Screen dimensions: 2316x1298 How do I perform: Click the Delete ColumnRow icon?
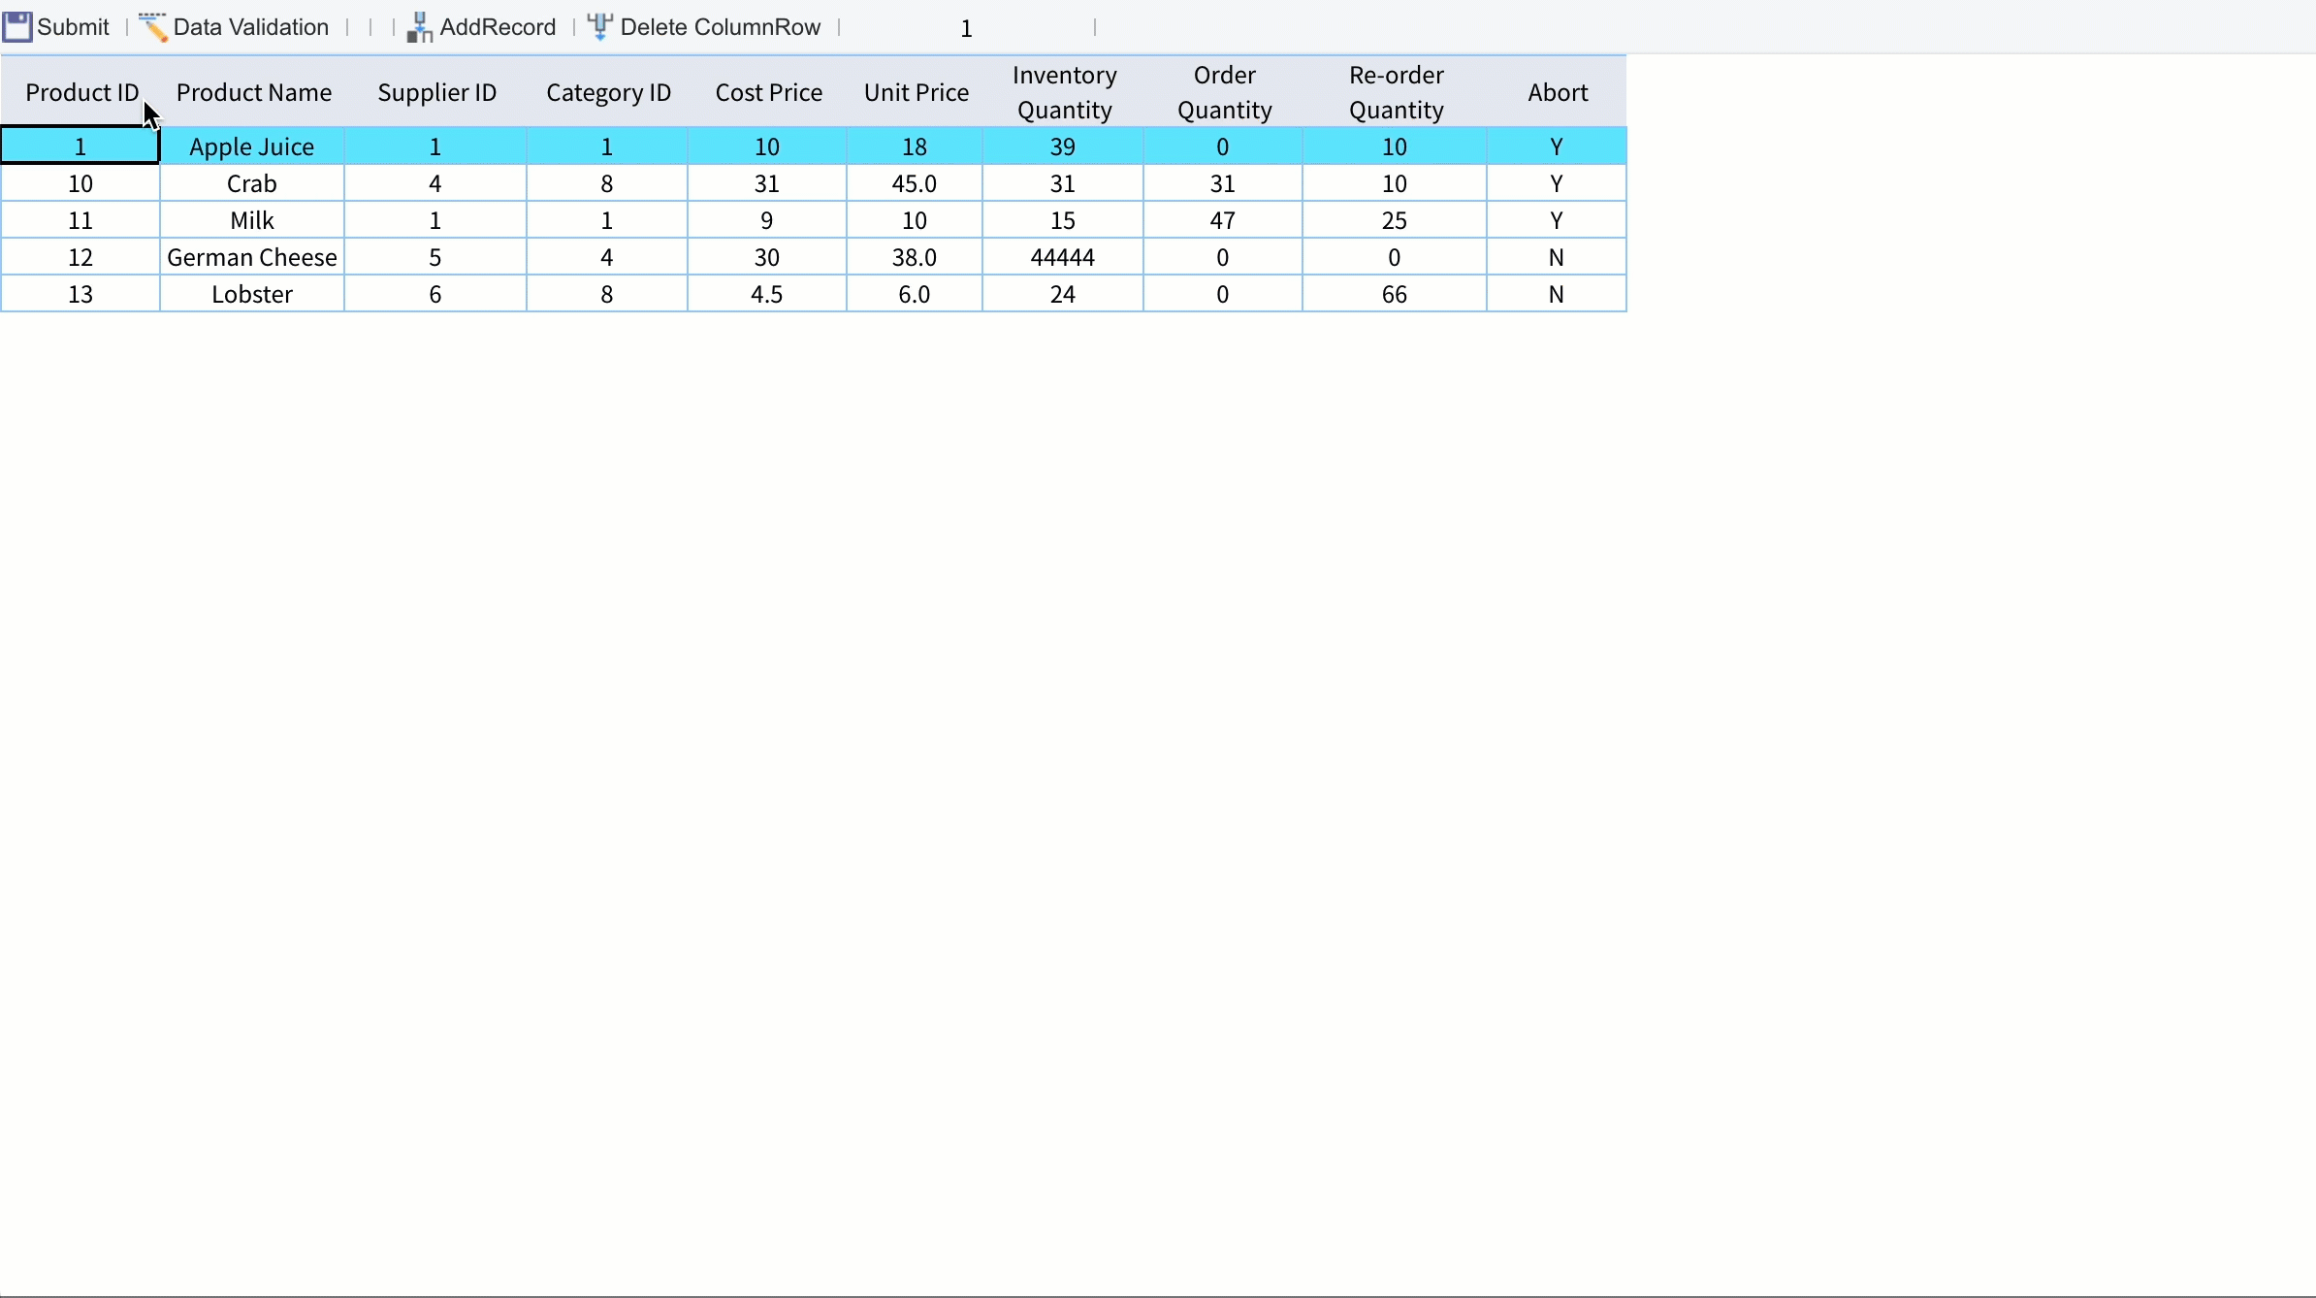[600, 27]
